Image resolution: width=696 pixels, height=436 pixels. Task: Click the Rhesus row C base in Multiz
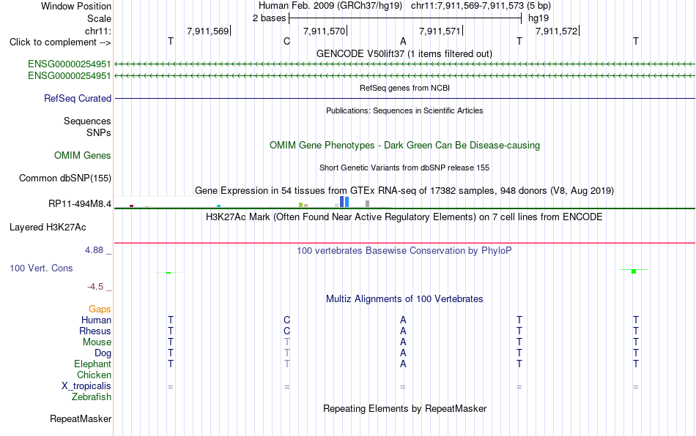[x=286, y=331]
